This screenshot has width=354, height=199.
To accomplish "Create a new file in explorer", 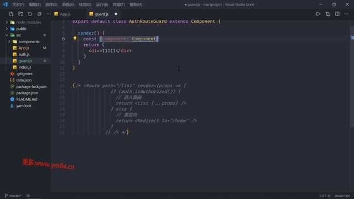I will tap(11, 14).
